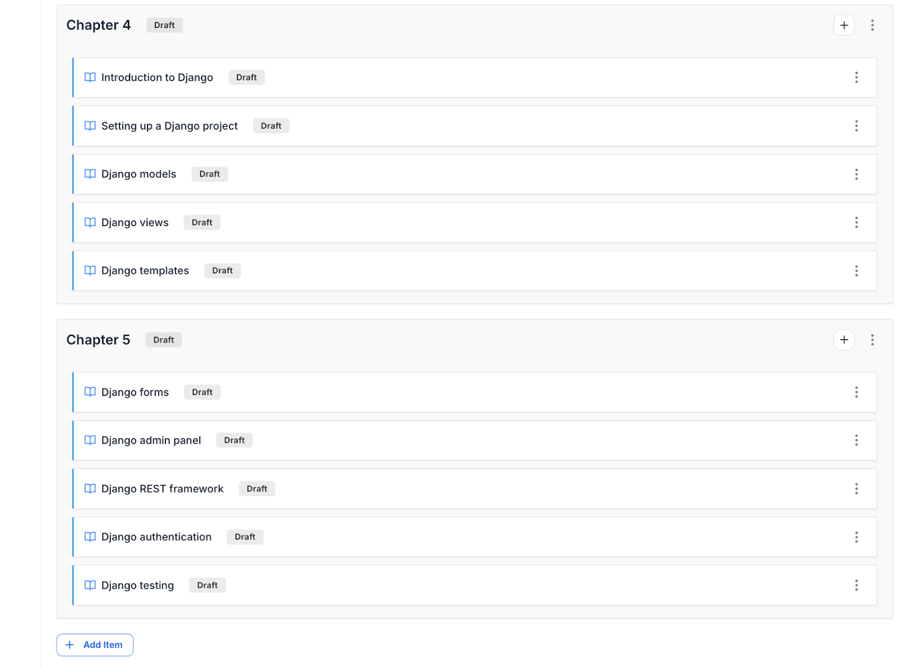Click Draft badge on Django views
Image resolution: width=898 pixels, height=668 pixels.
(x=202, y=223)
